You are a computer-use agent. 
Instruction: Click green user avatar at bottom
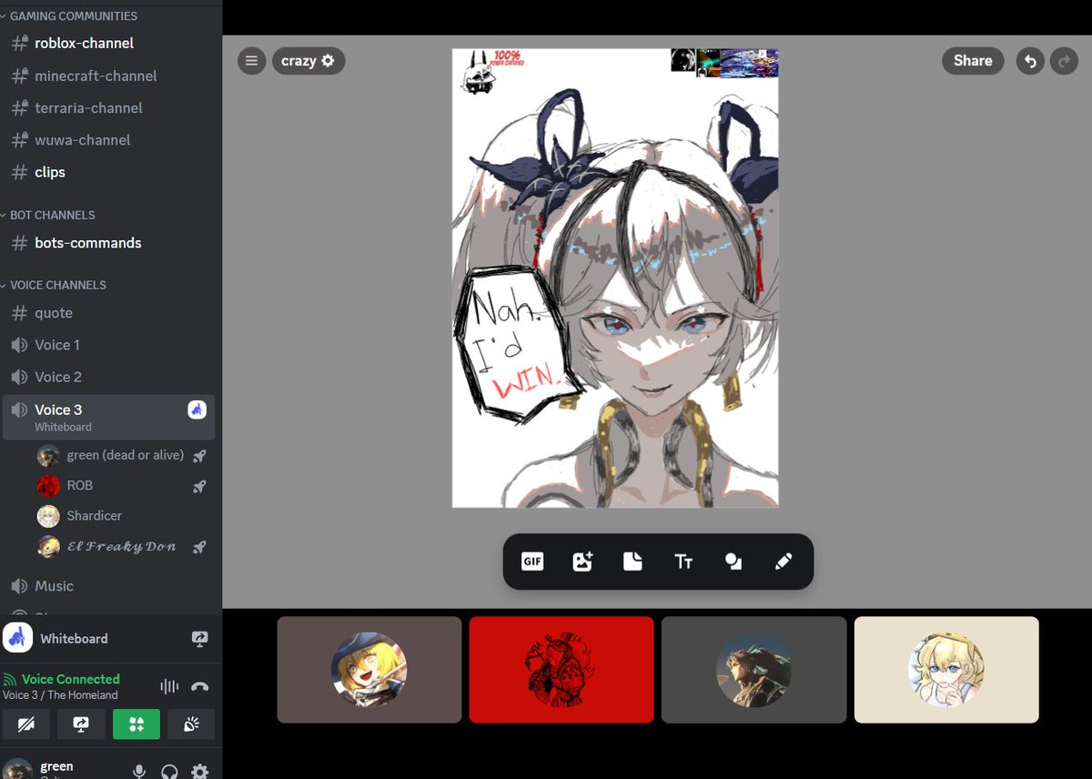pyautogui.click(x=18, y=770)
